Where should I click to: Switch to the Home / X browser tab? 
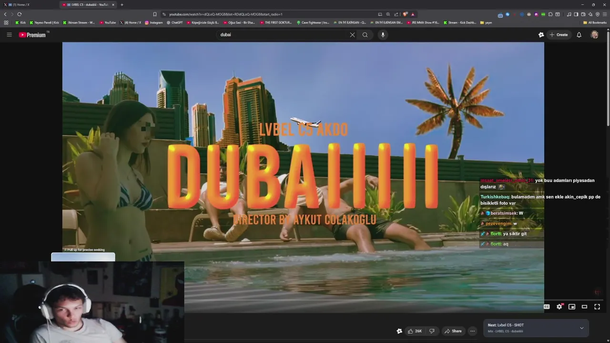click(x=29, y=5)
